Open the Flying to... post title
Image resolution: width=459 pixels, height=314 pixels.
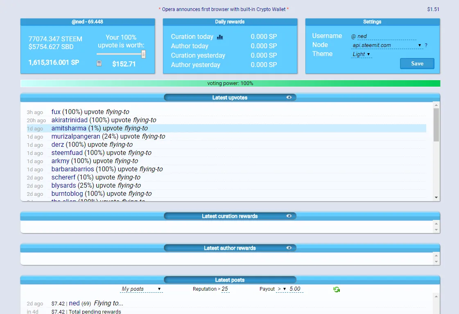point(109,303)
